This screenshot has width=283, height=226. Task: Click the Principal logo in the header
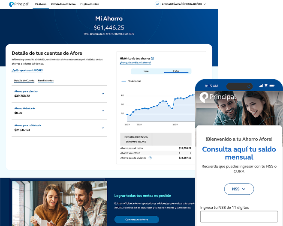pyautogui.click(x=19, y=4)
